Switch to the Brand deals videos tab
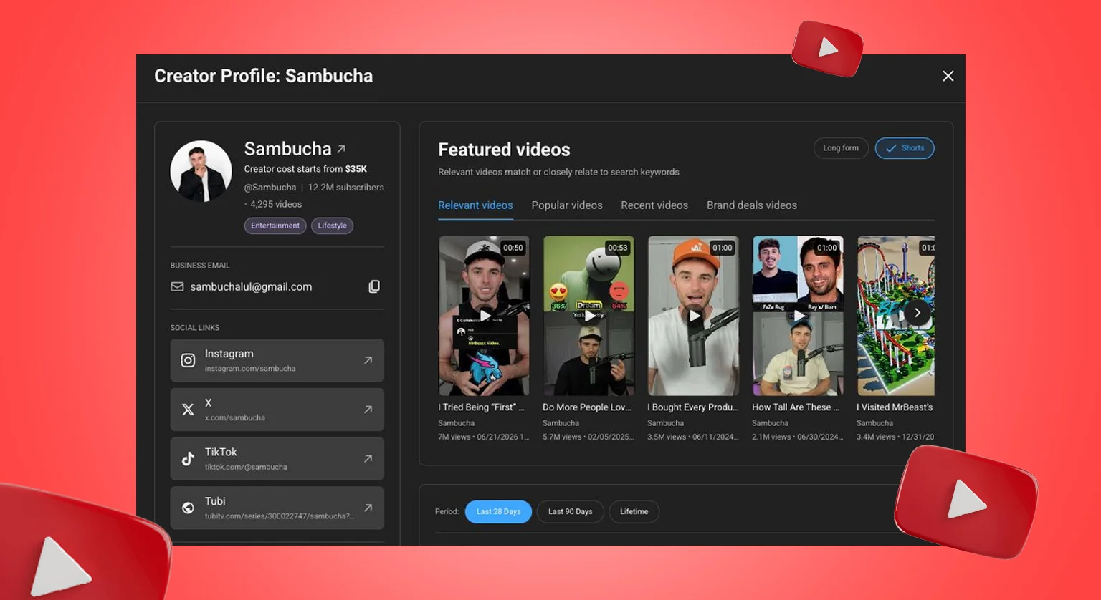 click(x=752, y=205)
